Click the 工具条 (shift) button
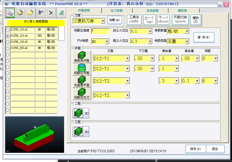The width and height of the screenshot is (232, 162). pos(134,20)
